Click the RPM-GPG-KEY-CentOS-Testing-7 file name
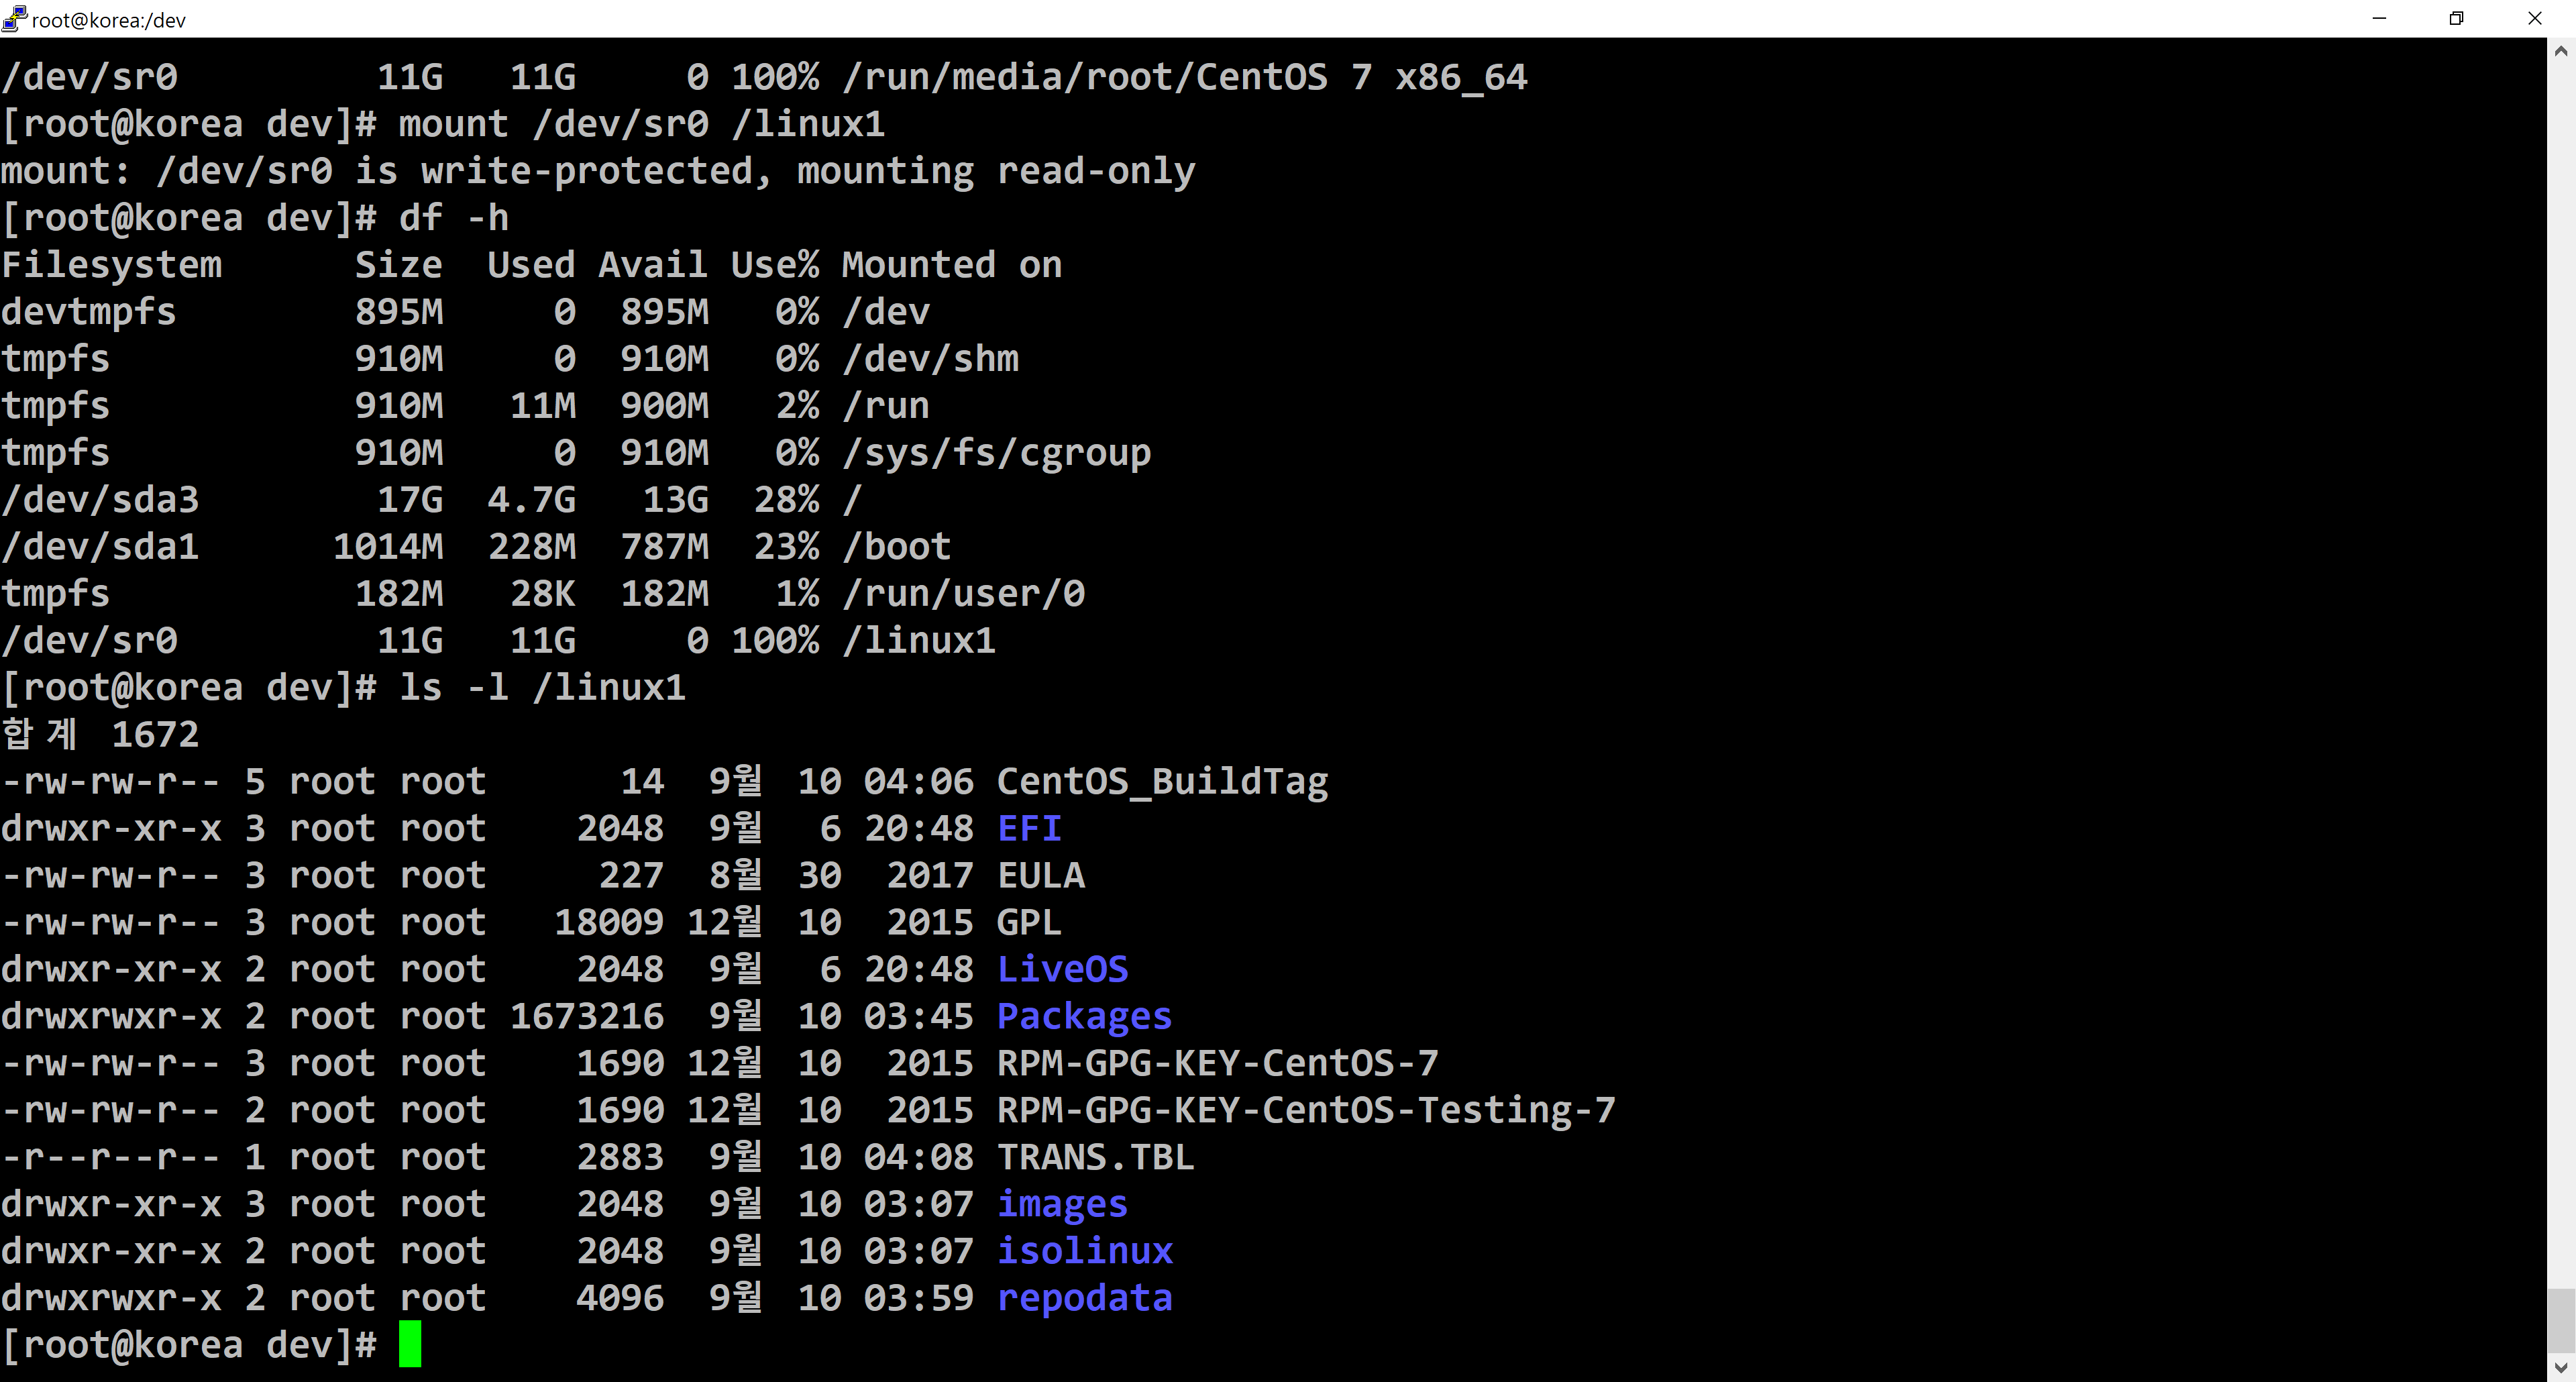 1305,1110
